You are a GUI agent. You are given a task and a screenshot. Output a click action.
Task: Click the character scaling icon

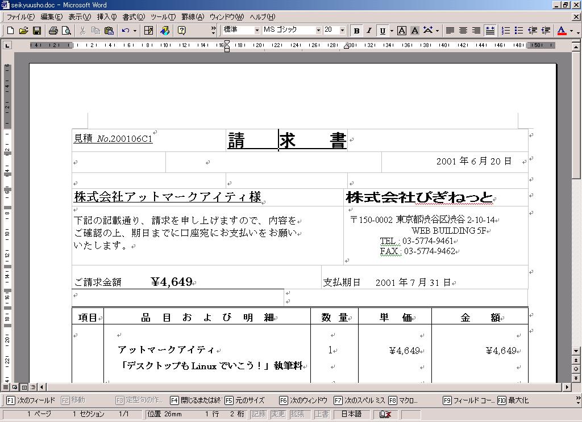pyautogui.click(x=427, y=31)
